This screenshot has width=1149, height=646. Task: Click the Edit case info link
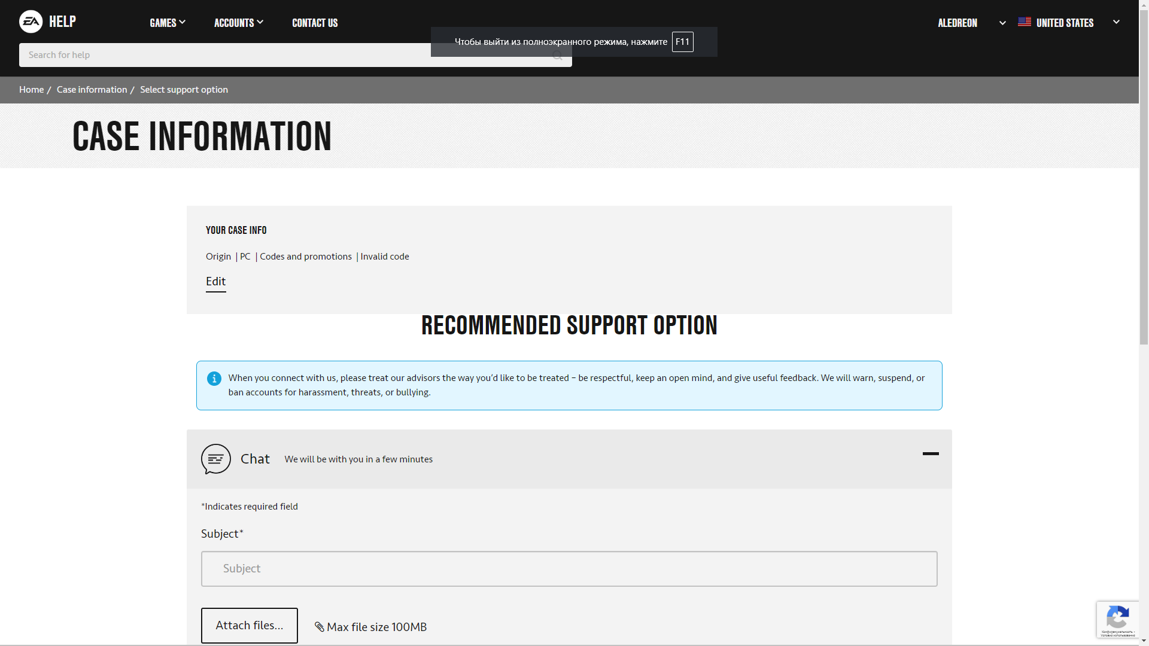(215, 282)
